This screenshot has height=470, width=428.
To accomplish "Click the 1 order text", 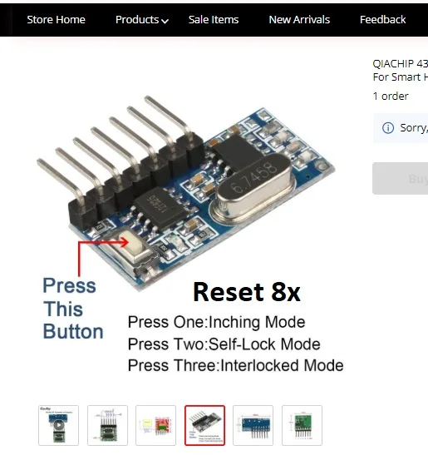I will coord(391,96).
